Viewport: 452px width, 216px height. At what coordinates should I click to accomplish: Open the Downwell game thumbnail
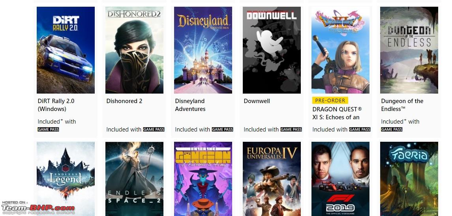pos(272,50)
